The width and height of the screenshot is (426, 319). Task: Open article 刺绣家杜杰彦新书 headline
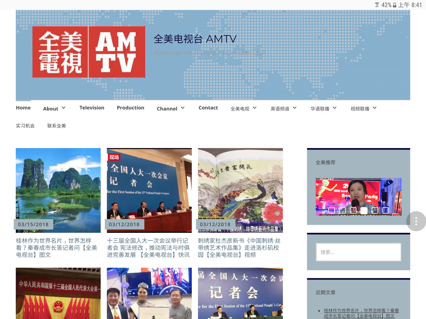[x=239, y=248]
